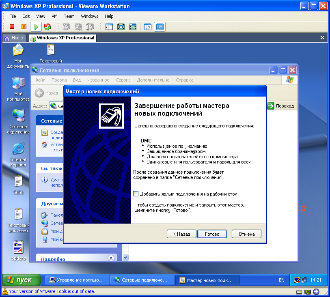
Task: Switch to Quick Switch mode icon
Action: click(121, 27)
